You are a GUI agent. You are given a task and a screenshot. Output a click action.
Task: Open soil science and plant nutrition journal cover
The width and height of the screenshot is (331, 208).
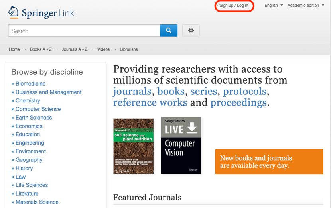click(x=133, y=146)
